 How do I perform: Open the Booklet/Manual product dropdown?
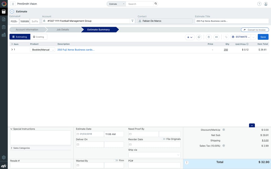42,50
